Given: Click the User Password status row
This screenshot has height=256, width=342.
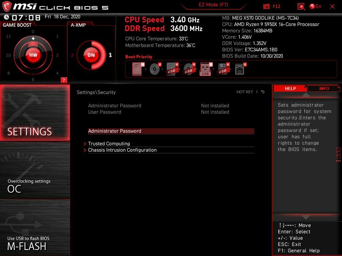Looking at the screenshot, I should [x=159, y=112].
